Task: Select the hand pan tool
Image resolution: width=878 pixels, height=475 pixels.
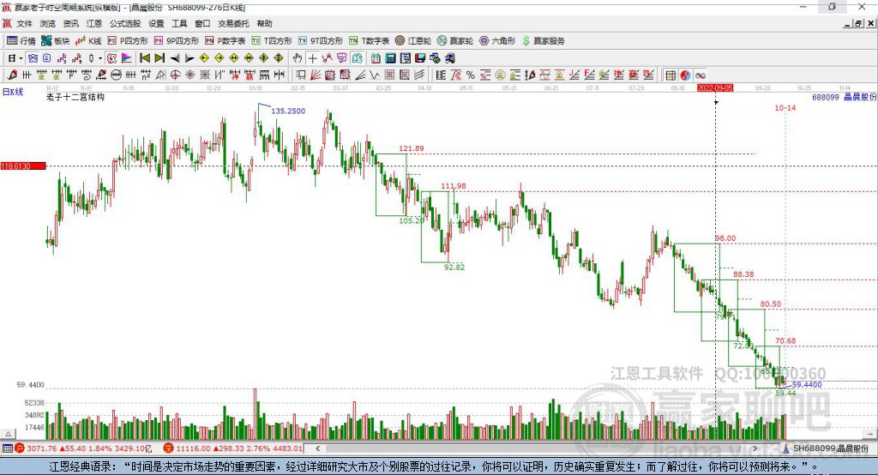Action: click(x=298, y=58)
